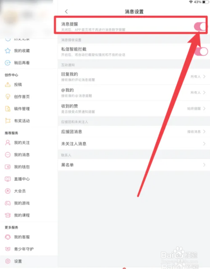Open @我的 setting row
Image resolution: width=210 pixels, height=269 pixels.
[134, 93]
